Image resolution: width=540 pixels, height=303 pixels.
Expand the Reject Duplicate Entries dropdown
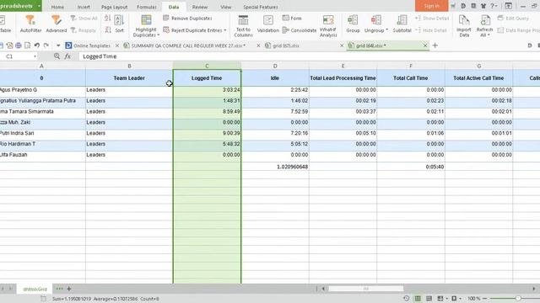tap(225, 30)
